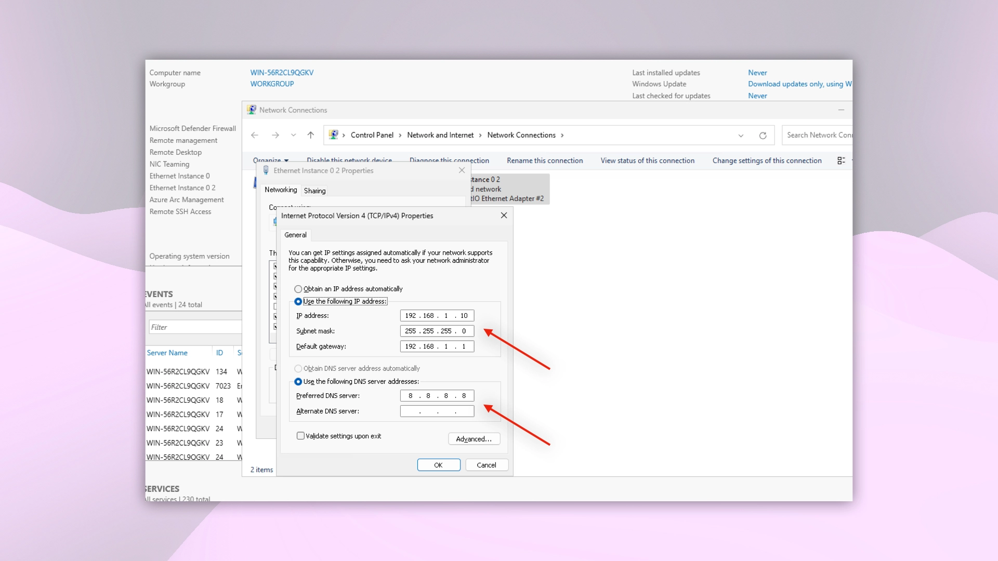Click the Control Panel icon in address bar
Screen dimensions: 998x561
[334, 135]
